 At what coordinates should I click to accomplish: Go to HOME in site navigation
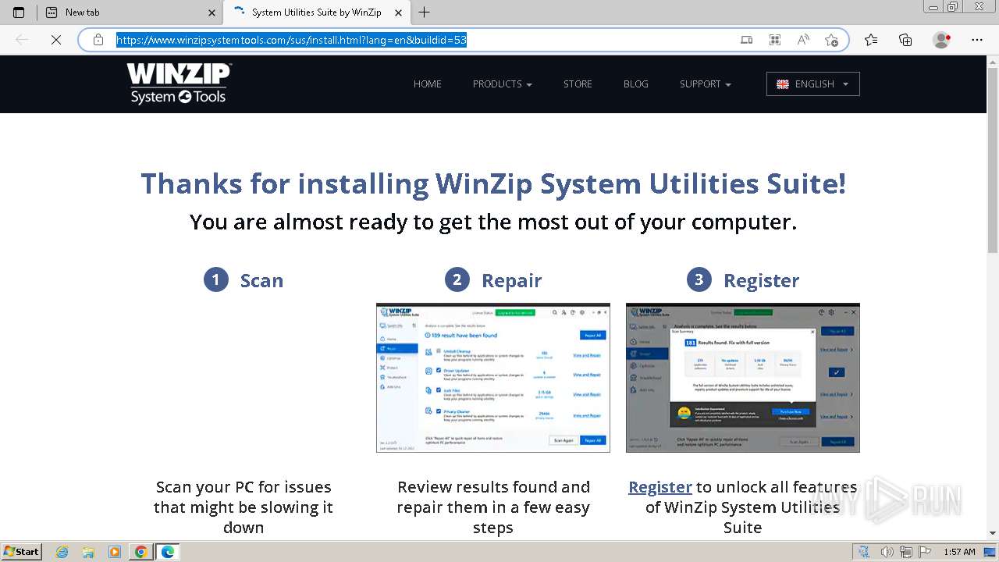[x=428, y=84]
